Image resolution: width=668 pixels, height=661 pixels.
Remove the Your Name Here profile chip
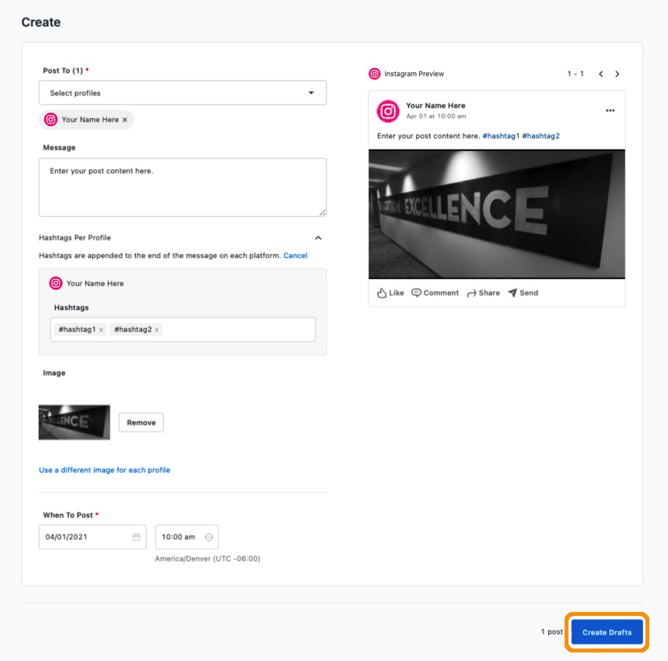click(125, 120)
